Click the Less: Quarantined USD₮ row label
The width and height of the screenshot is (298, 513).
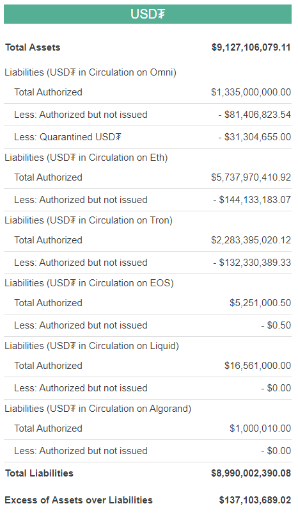[x=68, y=137]
